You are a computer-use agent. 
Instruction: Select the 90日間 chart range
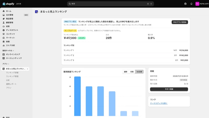click(139, 72)
